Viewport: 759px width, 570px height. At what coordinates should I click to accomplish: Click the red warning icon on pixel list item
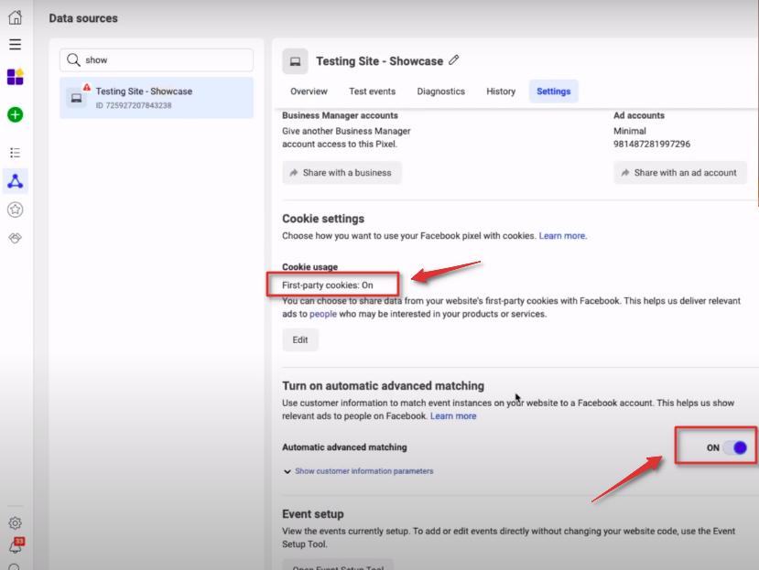click(x=87, y=87)
